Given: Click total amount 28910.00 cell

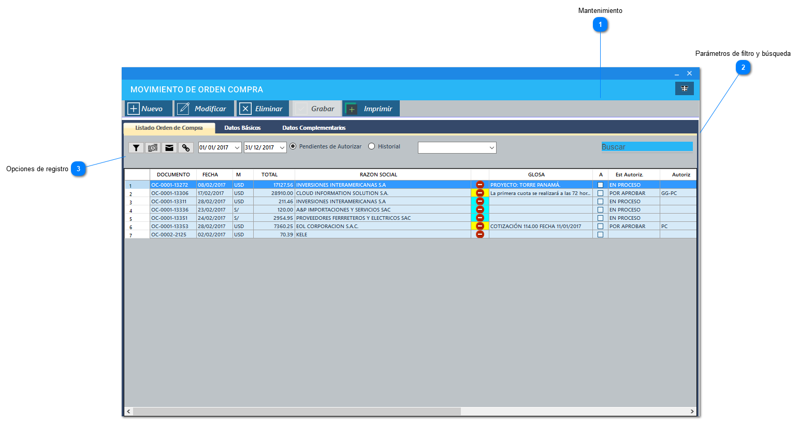Looking at the screenshot, I should [x=274, y=193].
